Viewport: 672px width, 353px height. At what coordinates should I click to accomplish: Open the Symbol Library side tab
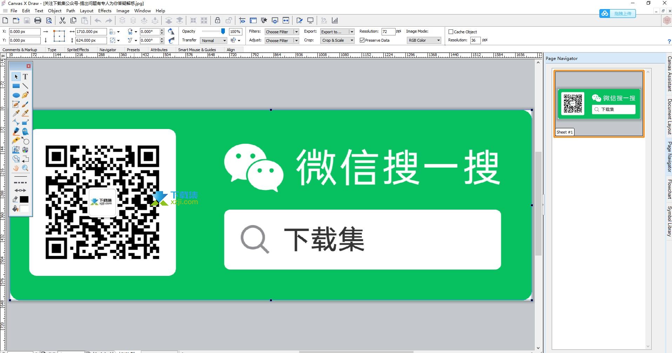(x=669, y=221)
